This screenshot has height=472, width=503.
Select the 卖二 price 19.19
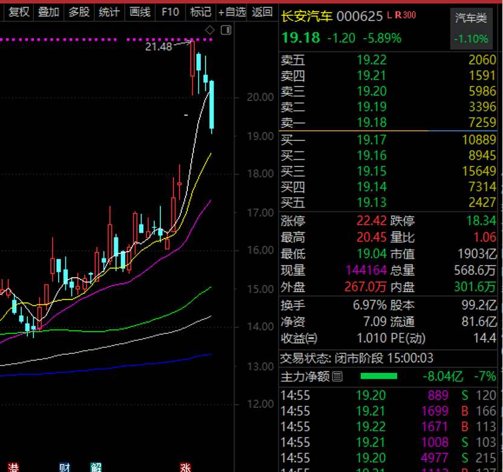[372, 107]
